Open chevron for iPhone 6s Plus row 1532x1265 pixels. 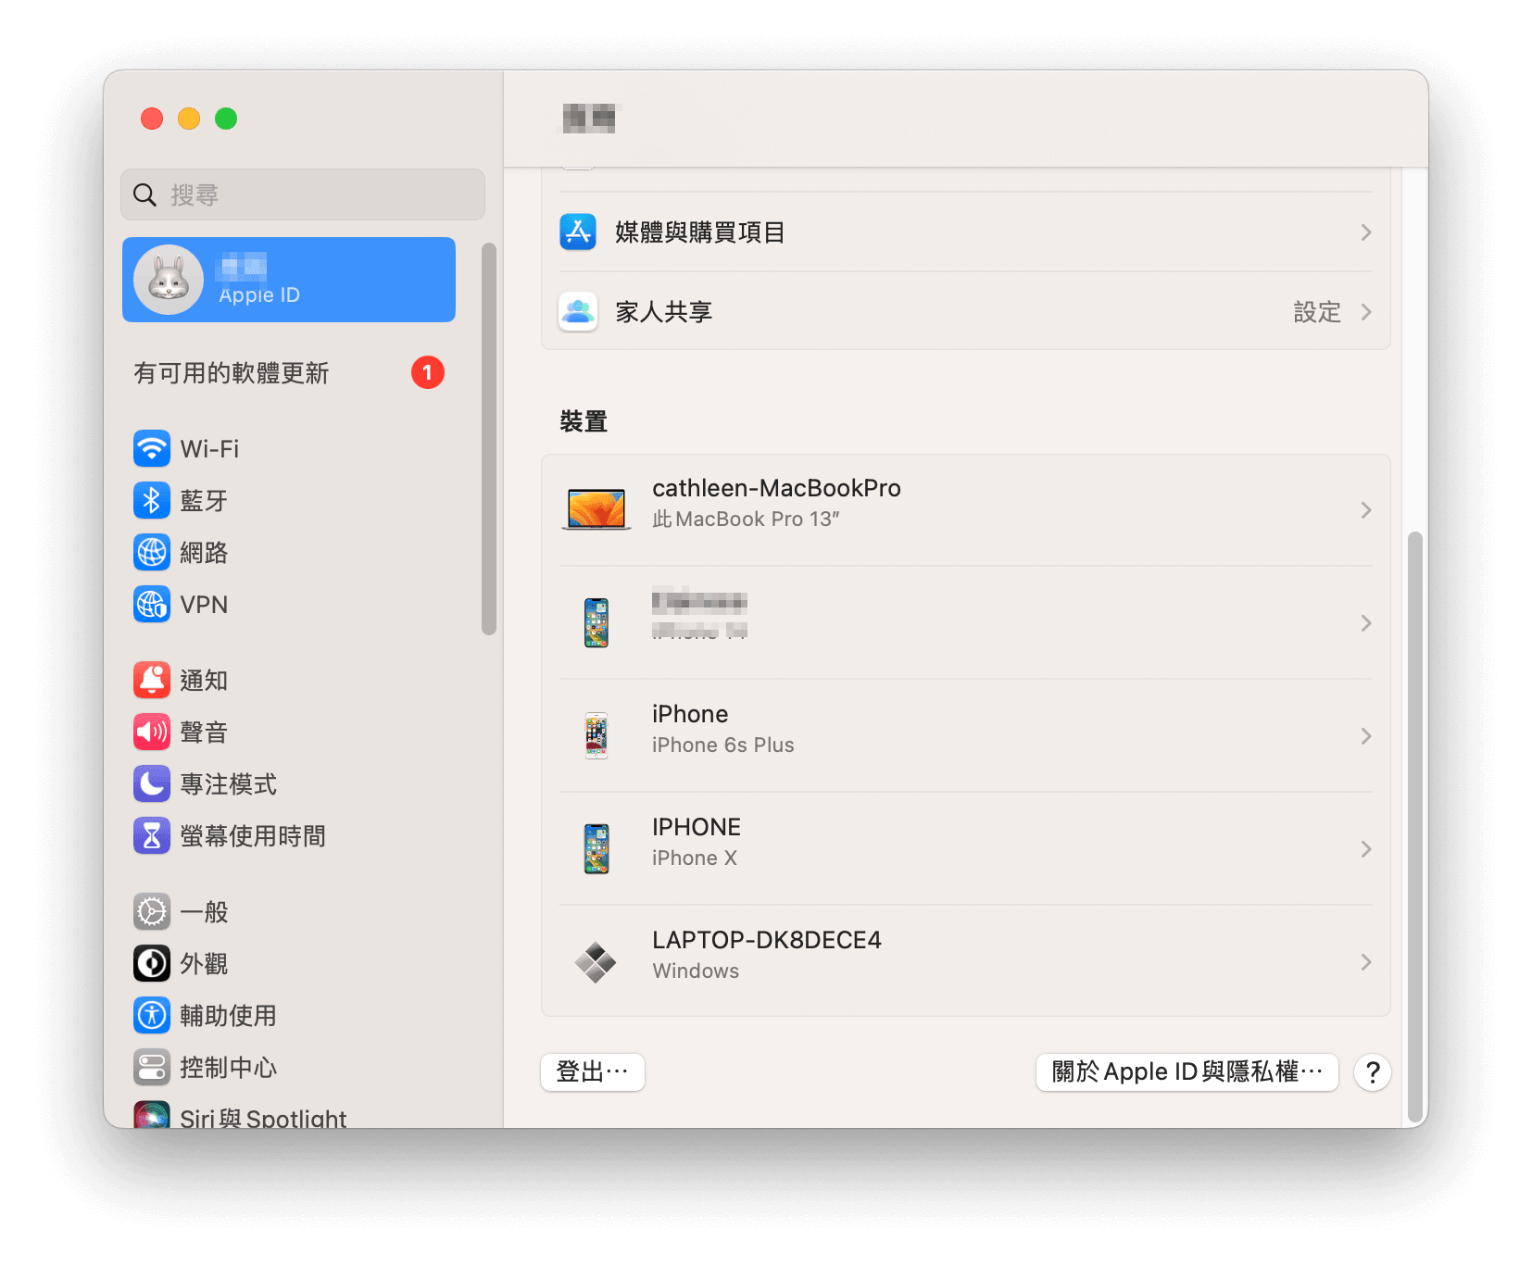pos(1366,736)
